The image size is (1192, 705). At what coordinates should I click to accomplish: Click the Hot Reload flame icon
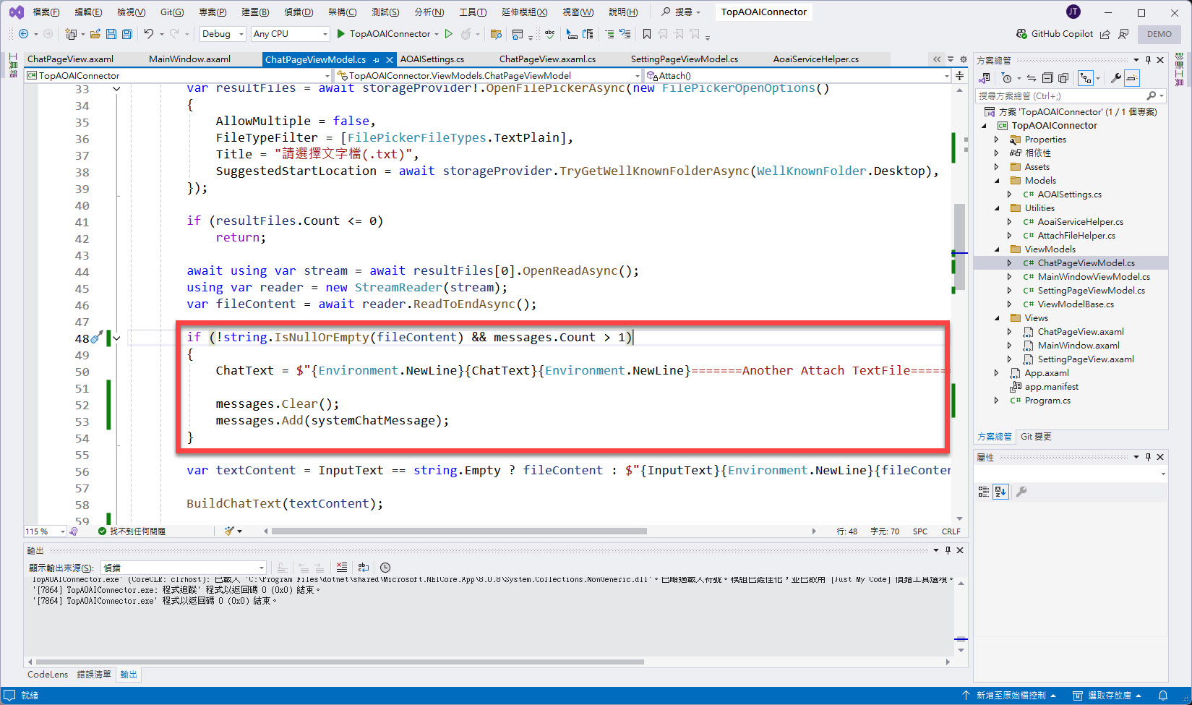click(466, 34)
